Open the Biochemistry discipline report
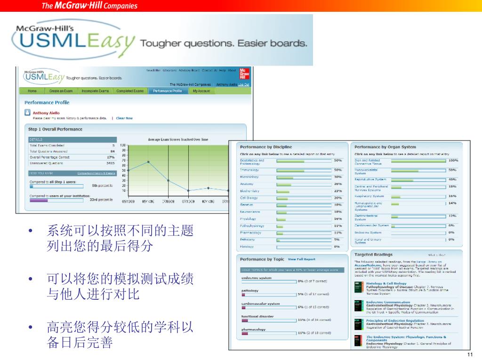 249,191
